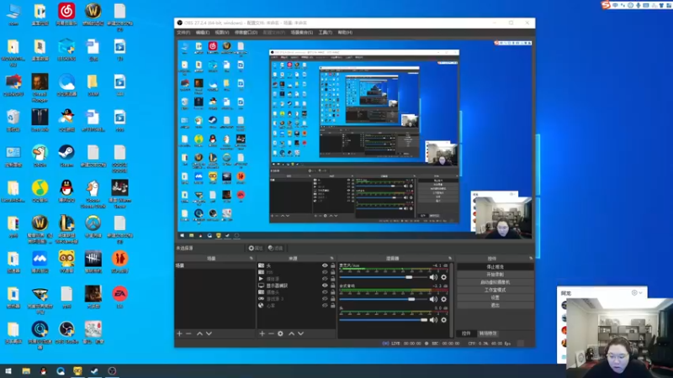Open NetEase Cloud Music desktop icon
This screenshot has height=378, width=673.
coord(66,14)
